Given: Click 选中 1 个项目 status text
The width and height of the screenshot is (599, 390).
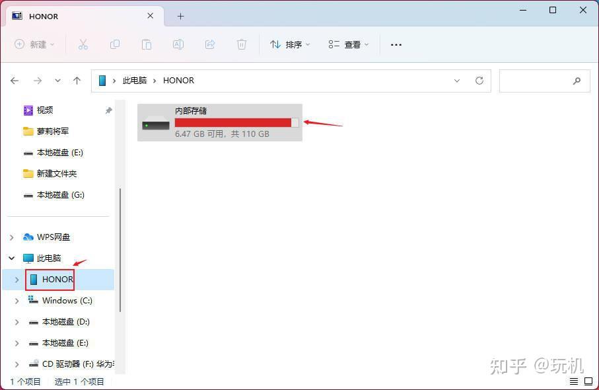Looking at the screenshot, I should [x=79, y=381].
